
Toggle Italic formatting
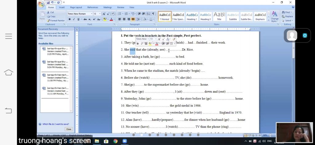[74, 19]
